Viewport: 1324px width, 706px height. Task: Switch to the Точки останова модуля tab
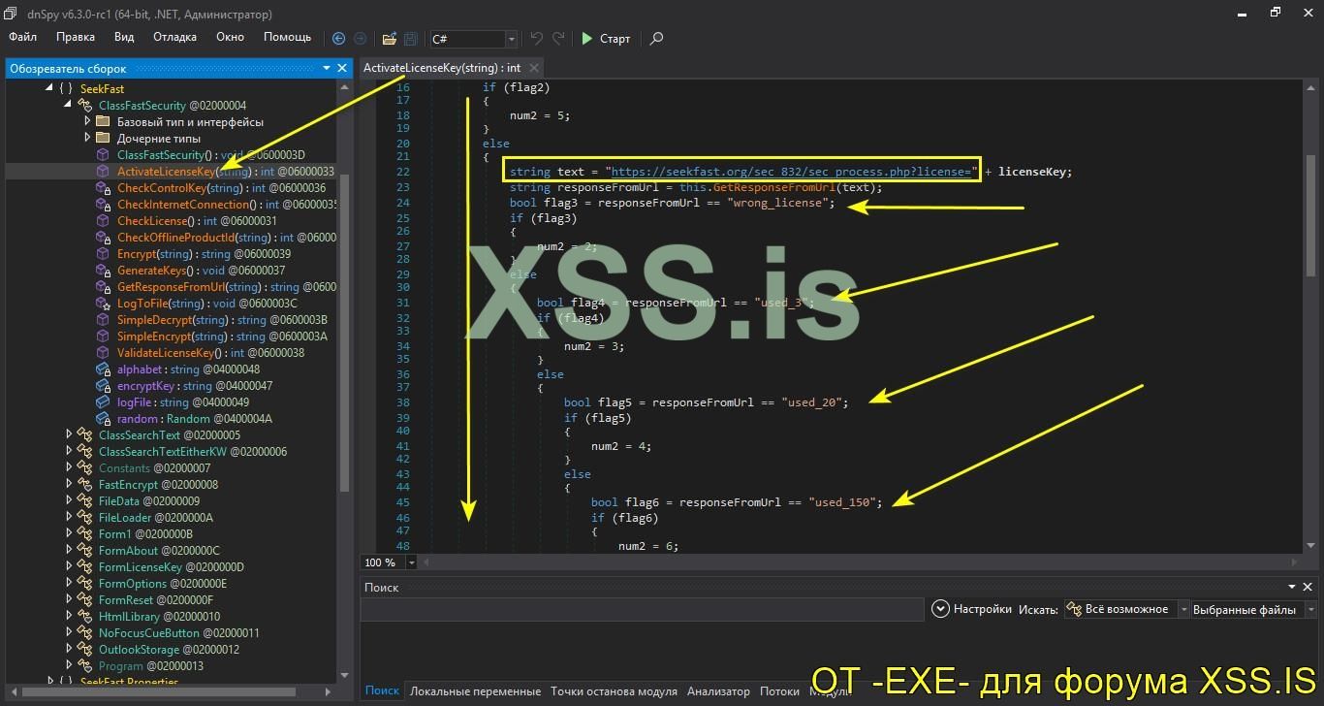(614, 691)
